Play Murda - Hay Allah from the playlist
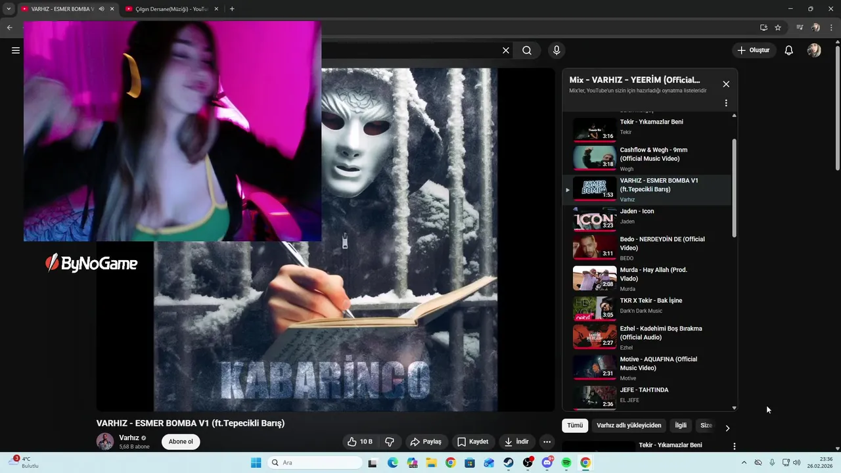Viewport: 841px width, 473px height. (x=647, y=279)
